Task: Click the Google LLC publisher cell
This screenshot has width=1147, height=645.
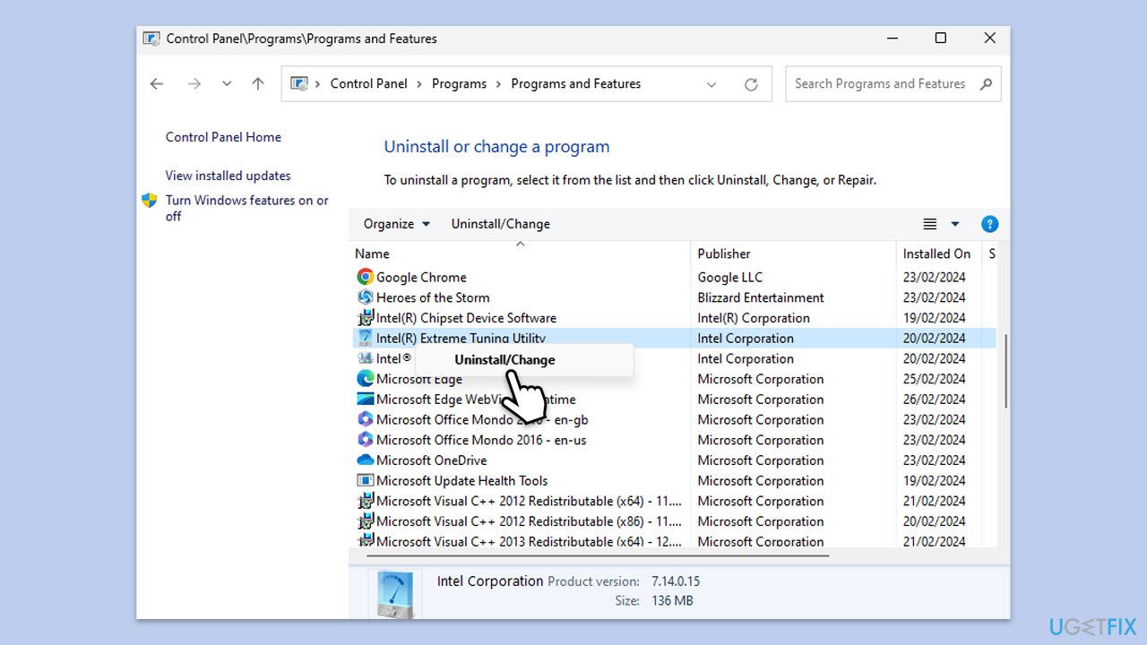Action: pos(730,277)
